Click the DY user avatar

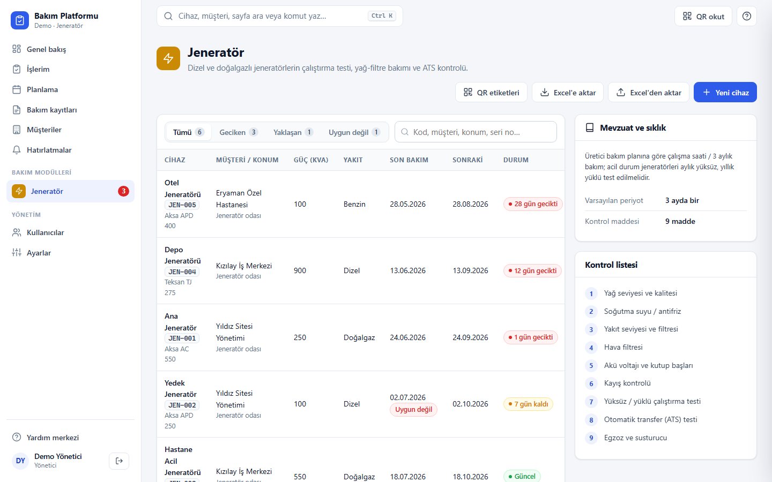click(x=20, y=461)
